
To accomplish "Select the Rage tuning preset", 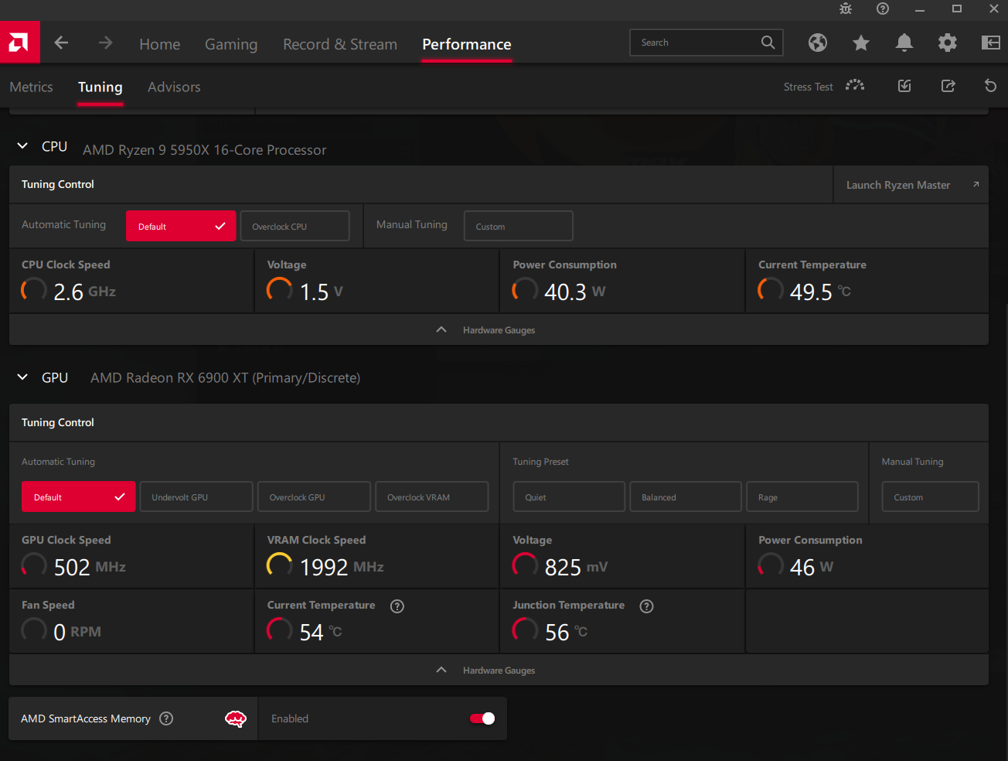I will (802, 497).
